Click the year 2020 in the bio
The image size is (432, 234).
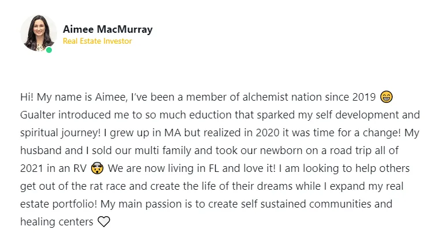(x=268, y=133)
